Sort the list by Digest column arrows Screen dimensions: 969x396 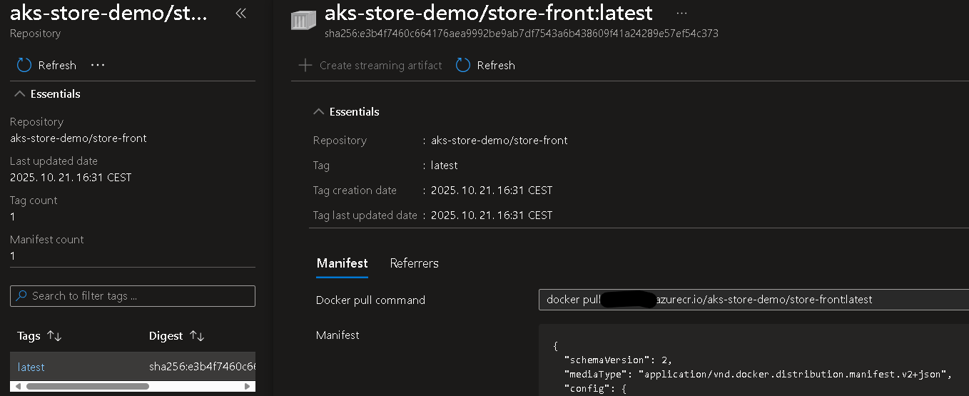coord(197,335)
